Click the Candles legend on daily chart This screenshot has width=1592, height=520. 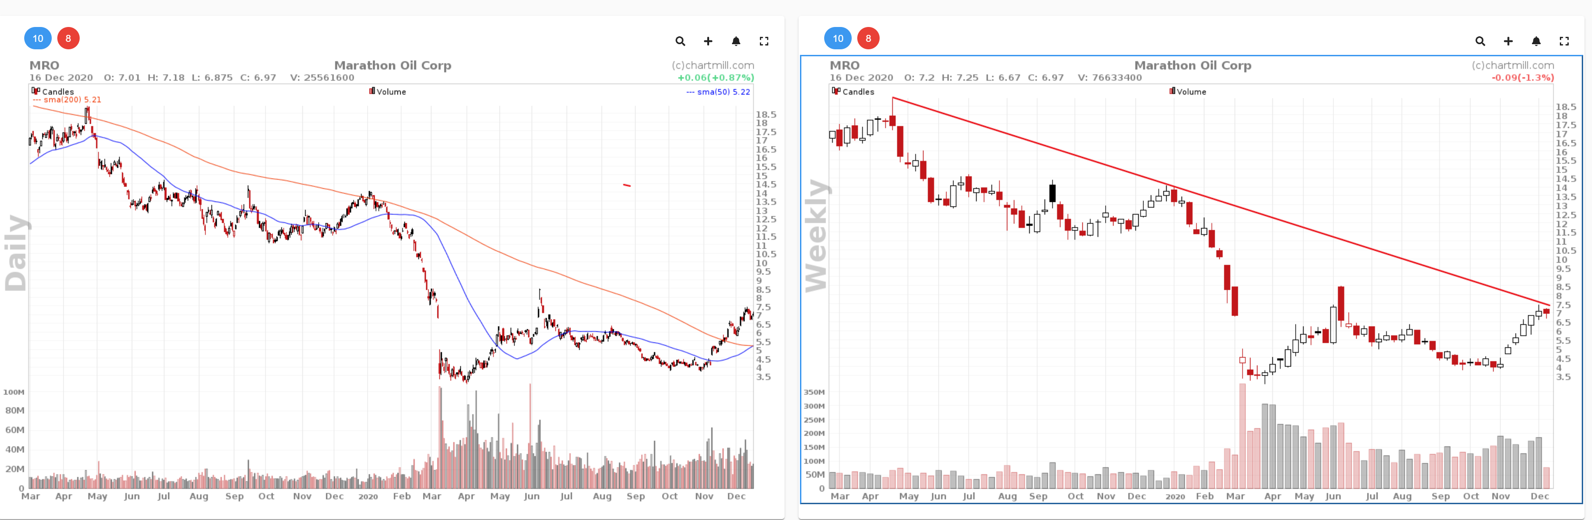53,91
